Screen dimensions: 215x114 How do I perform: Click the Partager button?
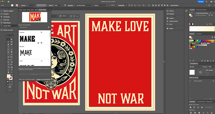pos(201,2)
